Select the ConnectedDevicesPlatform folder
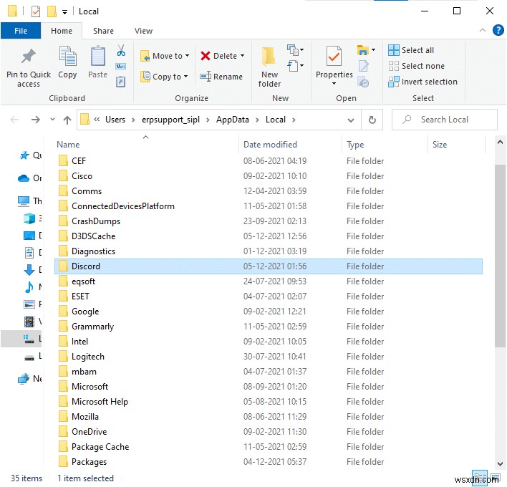507x487 pixels. click(x=269, y=206)
